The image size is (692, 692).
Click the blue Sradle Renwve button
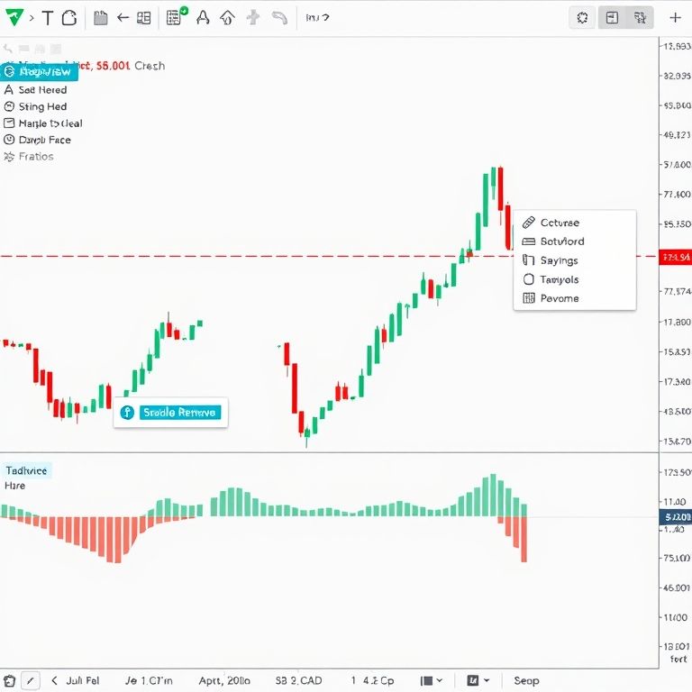171,413
